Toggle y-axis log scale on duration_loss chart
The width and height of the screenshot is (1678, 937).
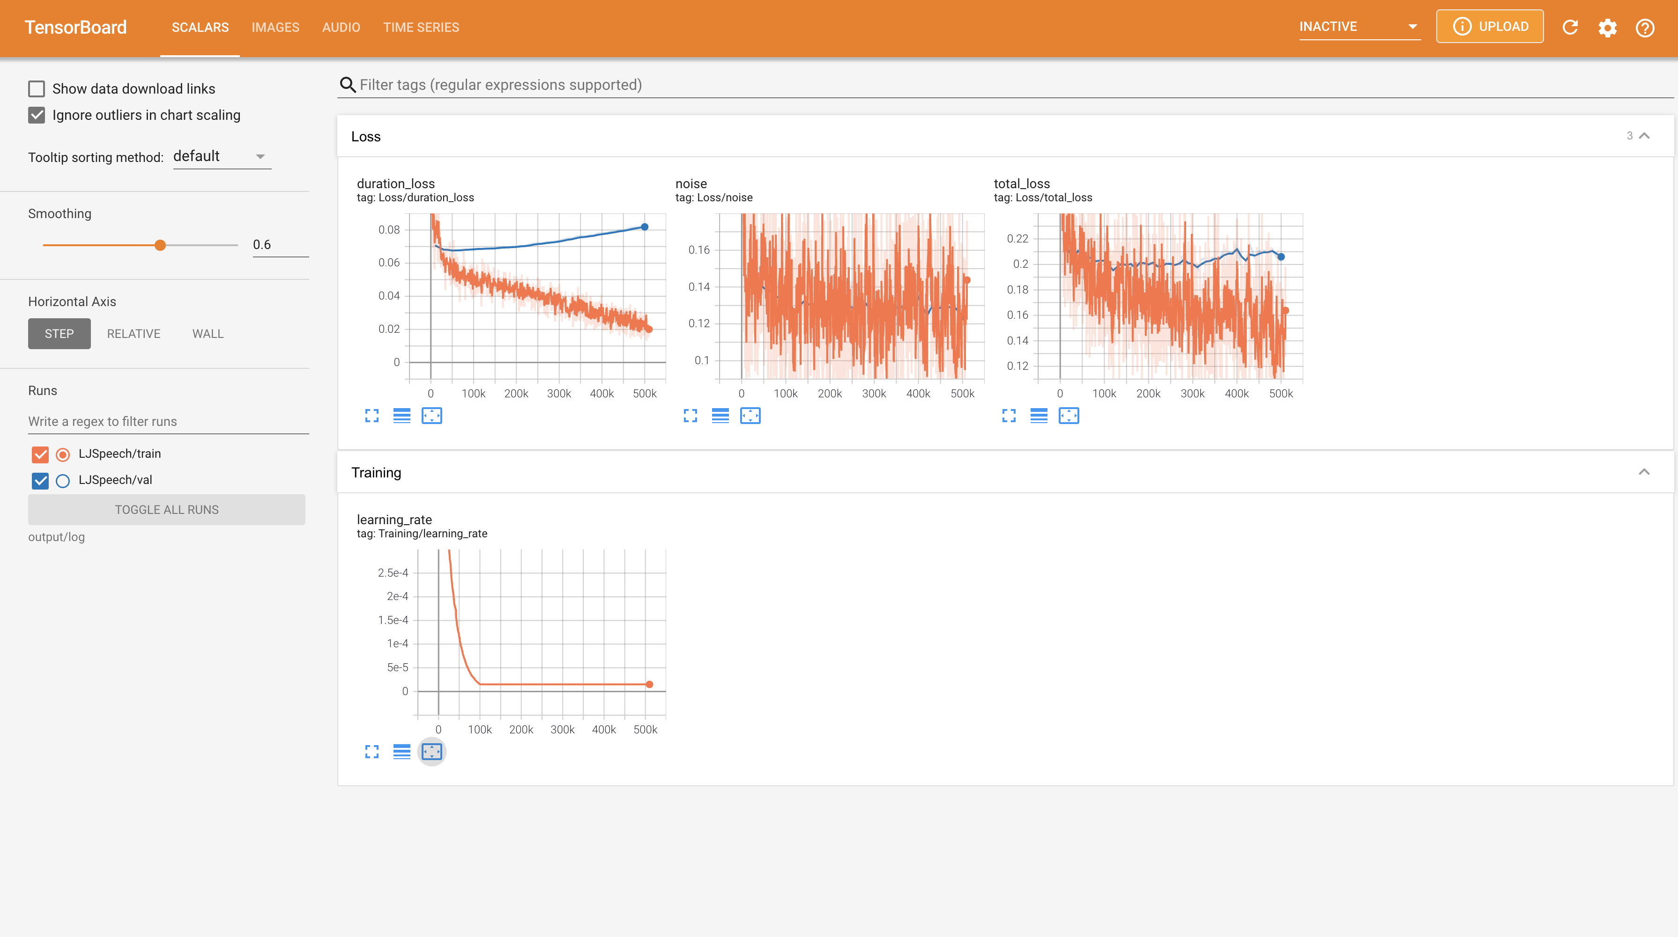[x=401, y=416]
